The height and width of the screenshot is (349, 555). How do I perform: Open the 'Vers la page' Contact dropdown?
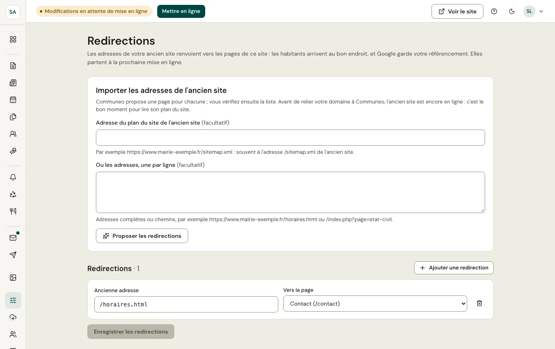tap(375, 304)
